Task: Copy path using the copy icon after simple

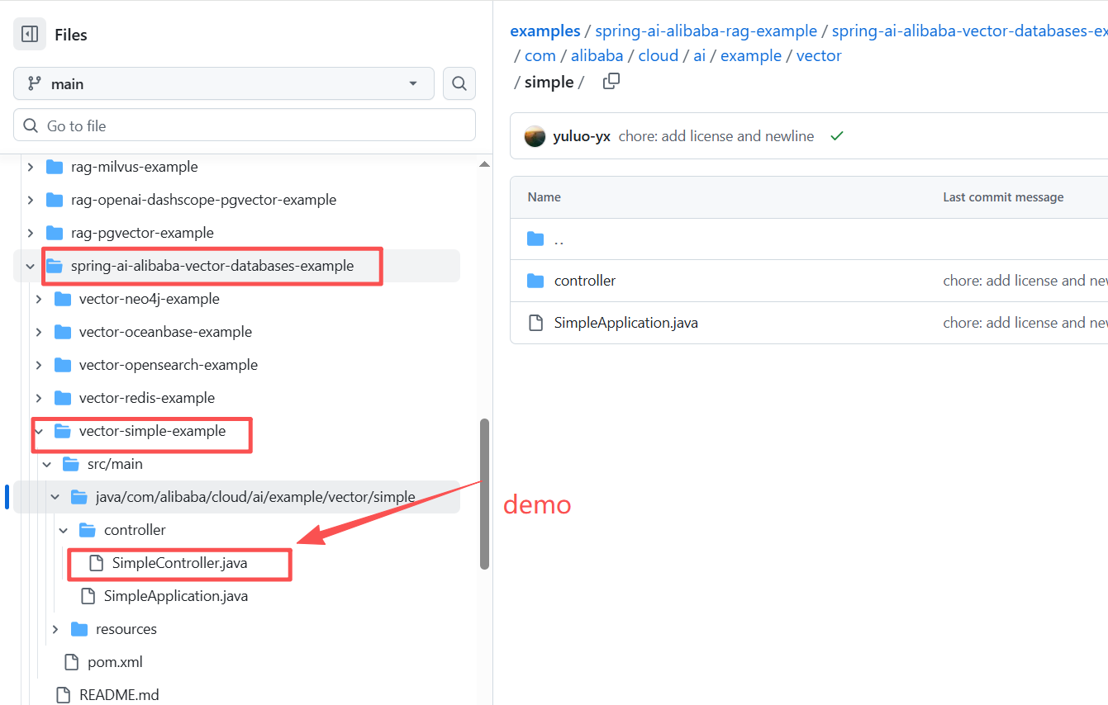Action: (x=611, y=81)
